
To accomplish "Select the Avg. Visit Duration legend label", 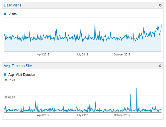I will (x=22, y=75).
